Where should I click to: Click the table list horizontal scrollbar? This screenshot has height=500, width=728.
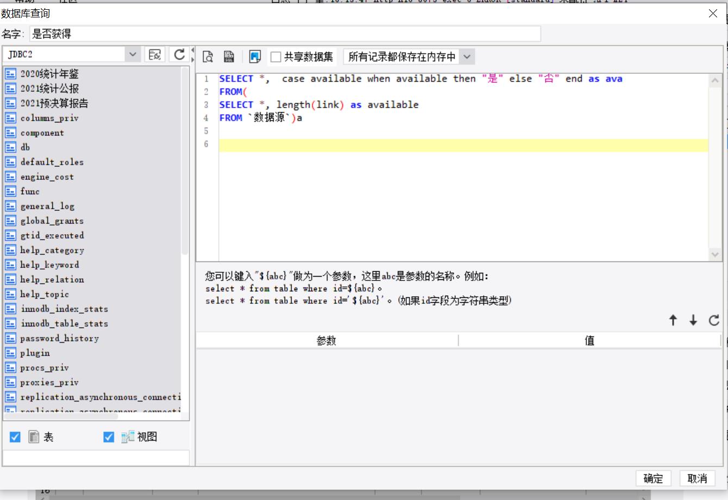tap(61, 417)
